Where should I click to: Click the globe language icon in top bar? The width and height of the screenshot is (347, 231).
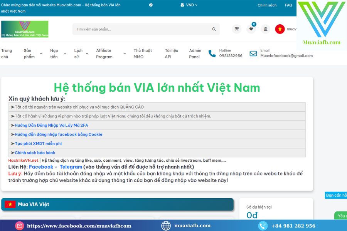(x=151, y=5)
